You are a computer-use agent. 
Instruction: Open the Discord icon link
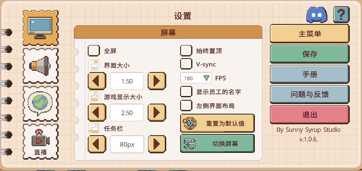click(x=317, y=16)
